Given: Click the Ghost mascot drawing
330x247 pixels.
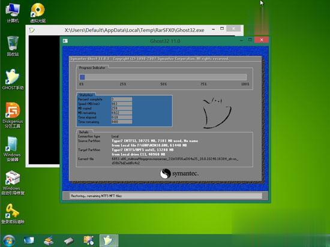Looking at the screenshot, I should (x=217, y=113).
